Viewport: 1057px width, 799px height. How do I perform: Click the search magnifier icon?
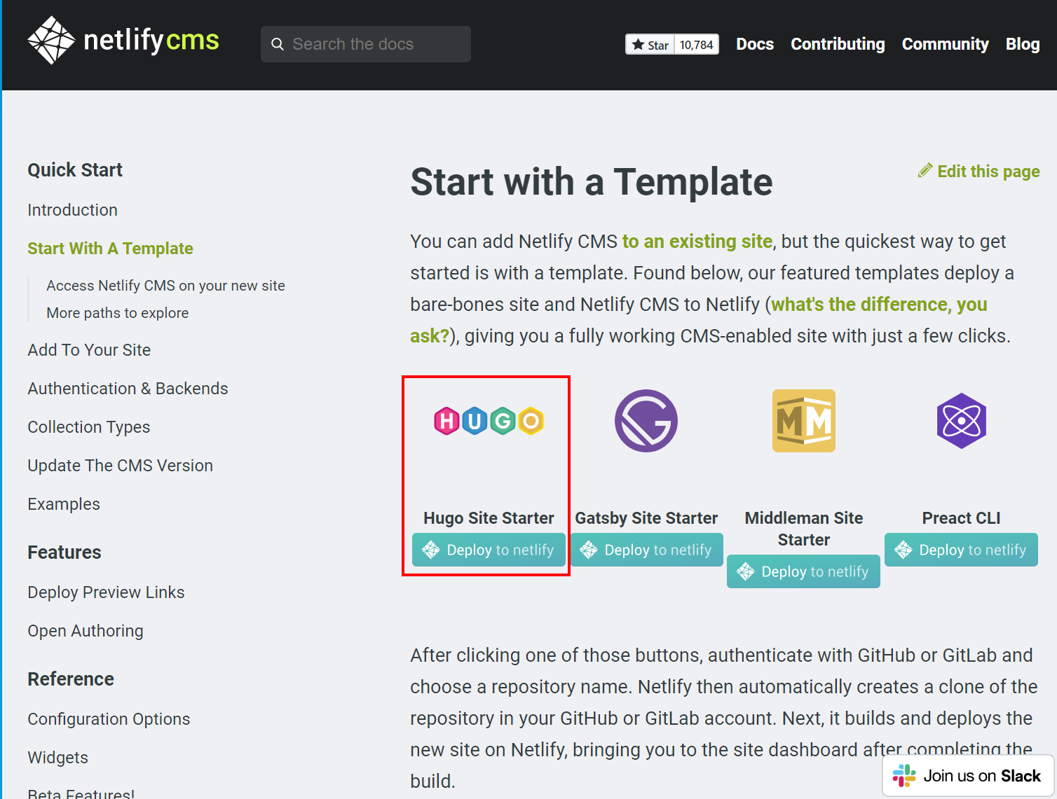coord(278,43)
